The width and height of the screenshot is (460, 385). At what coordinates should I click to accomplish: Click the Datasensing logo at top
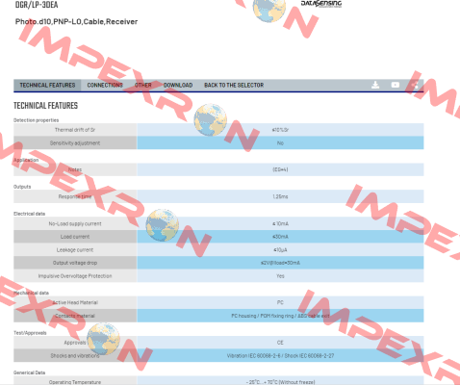click(321, 4)
